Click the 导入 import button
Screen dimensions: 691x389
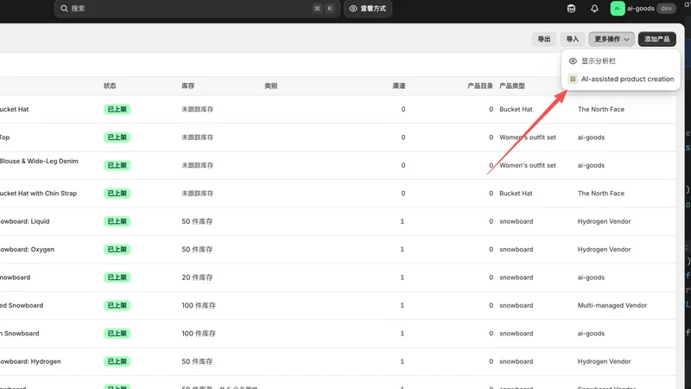[572, 39]
